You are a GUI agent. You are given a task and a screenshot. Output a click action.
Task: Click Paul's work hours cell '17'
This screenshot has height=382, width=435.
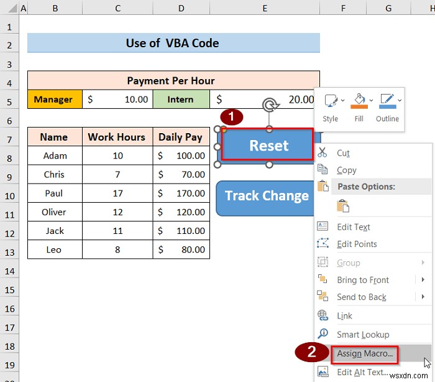pyautogui.click(x=117, y=193)
